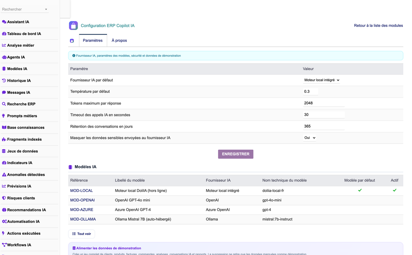Screen dimensions: 412x255
Task: Open the MOD-AZURE reference link
Action: 82,210
